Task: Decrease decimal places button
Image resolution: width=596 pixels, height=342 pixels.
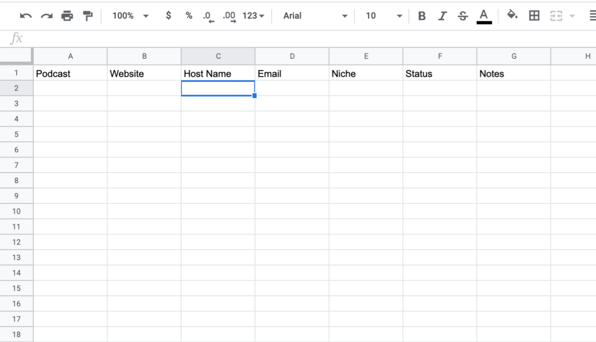Action: coord(208,16)
